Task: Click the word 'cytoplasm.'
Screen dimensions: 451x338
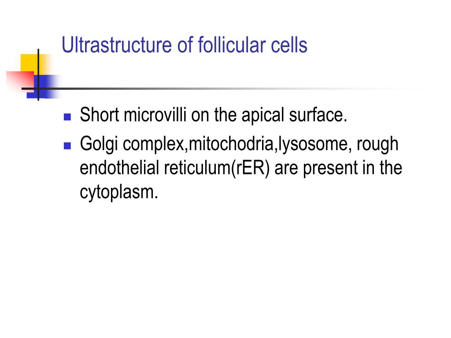Action: pos(119,193)
